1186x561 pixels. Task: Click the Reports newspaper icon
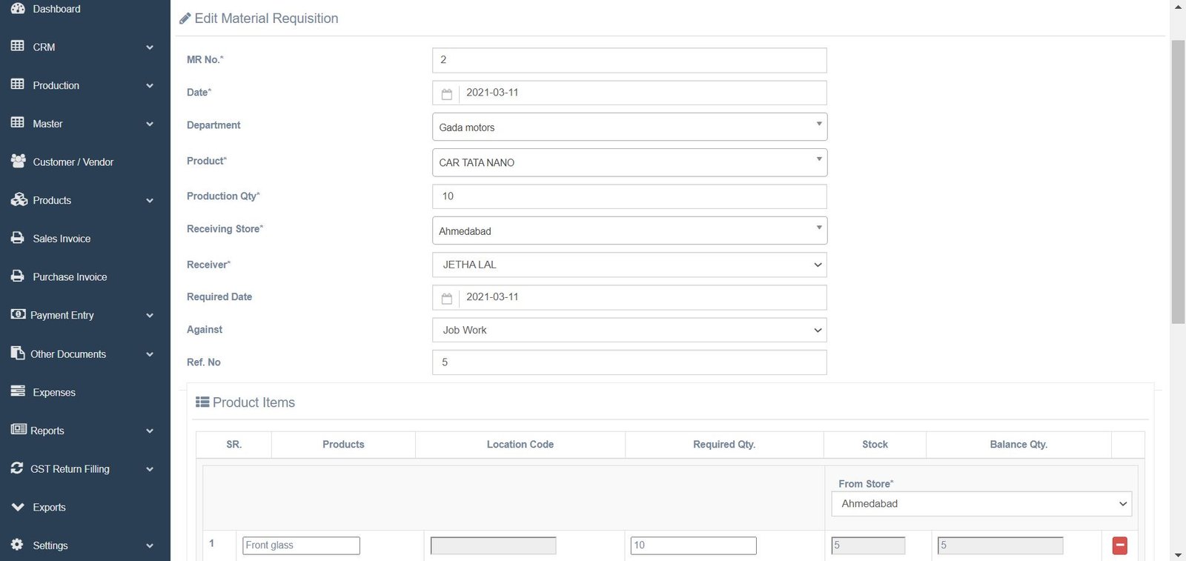(x=19, y=429)
